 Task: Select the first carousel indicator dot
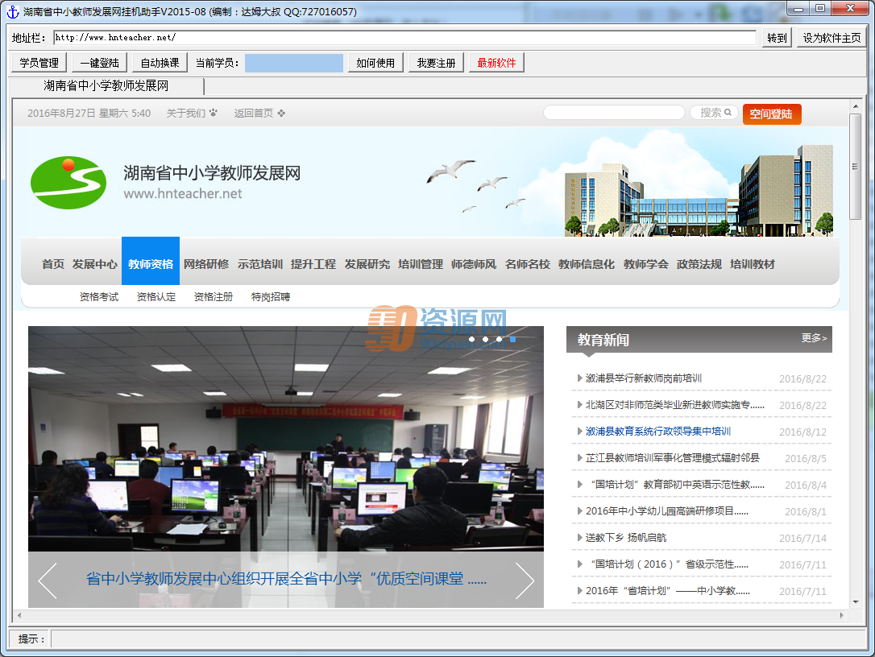click(472, 339)
